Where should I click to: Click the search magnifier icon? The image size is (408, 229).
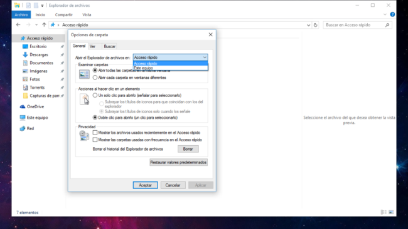387,25
